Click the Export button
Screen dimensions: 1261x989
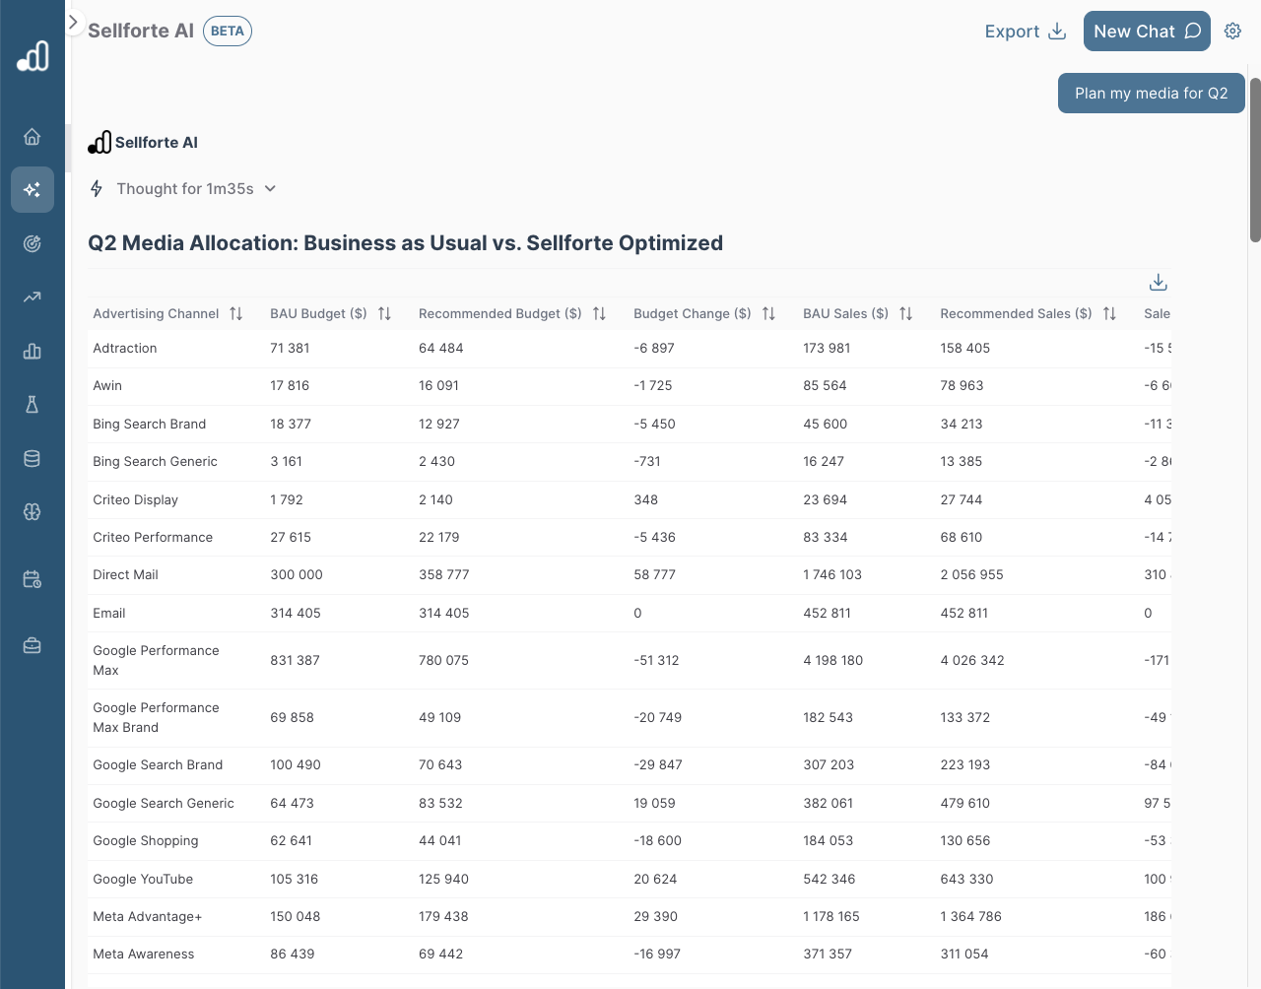tap(1025, 32)
